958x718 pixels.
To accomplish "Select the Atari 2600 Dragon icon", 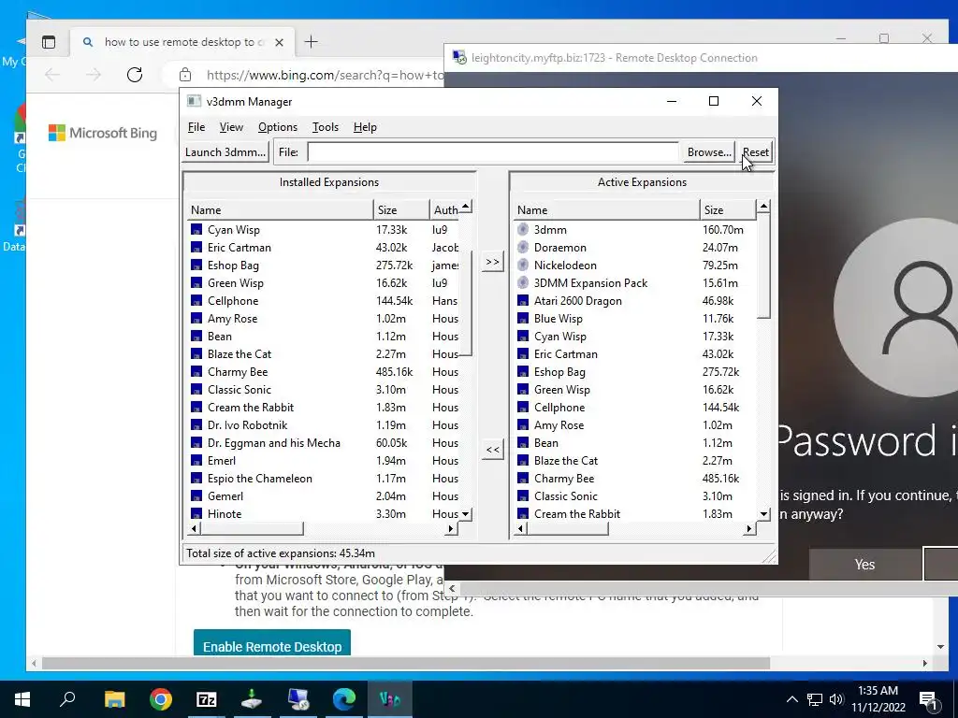I will click(523, 300).
